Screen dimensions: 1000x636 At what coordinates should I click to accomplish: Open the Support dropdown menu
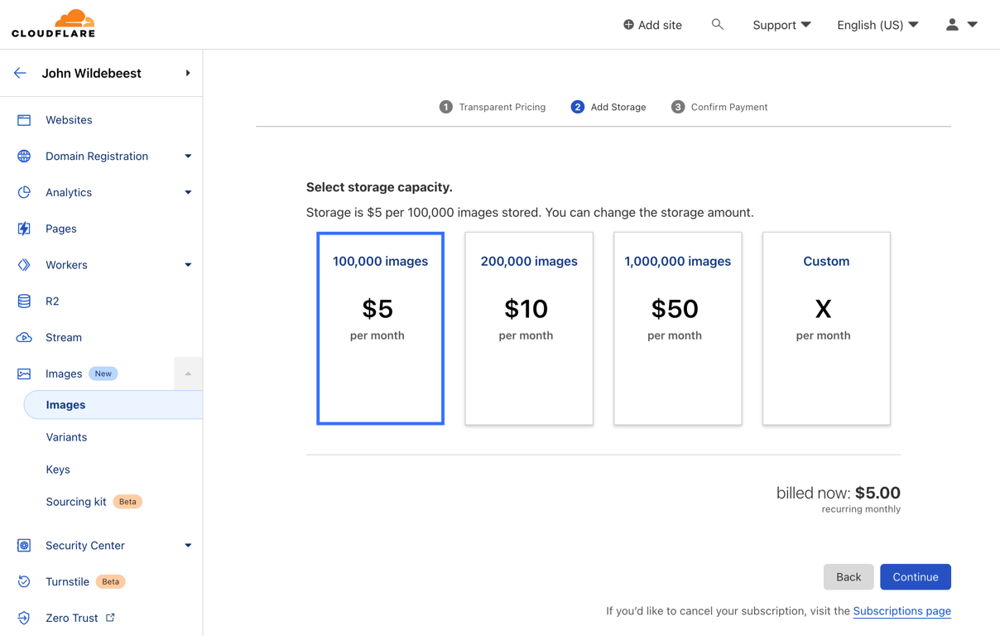pos(781,25)
